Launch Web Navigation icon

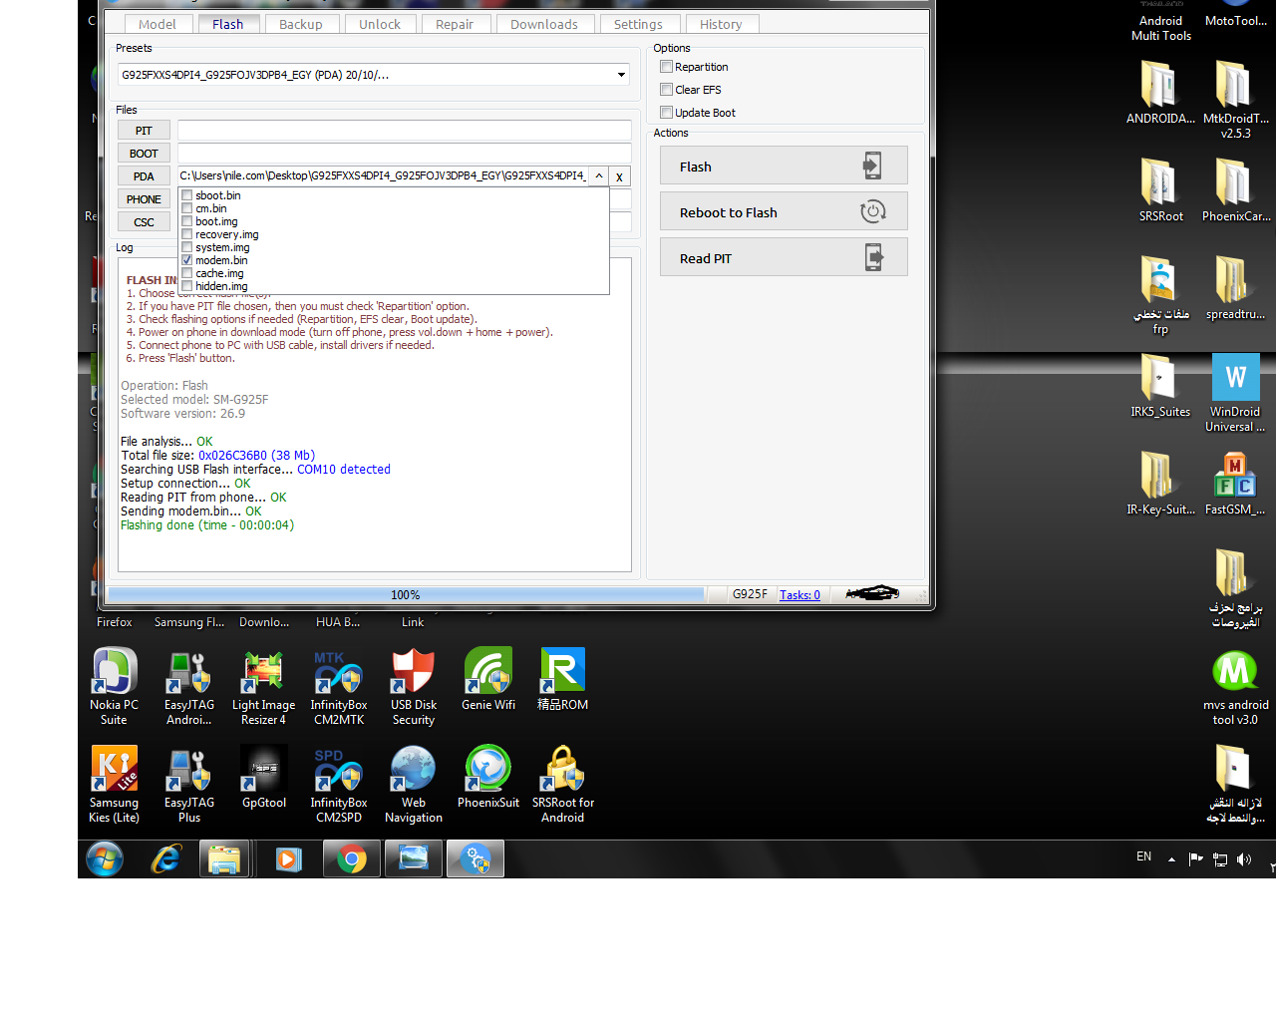coord(414,783)
